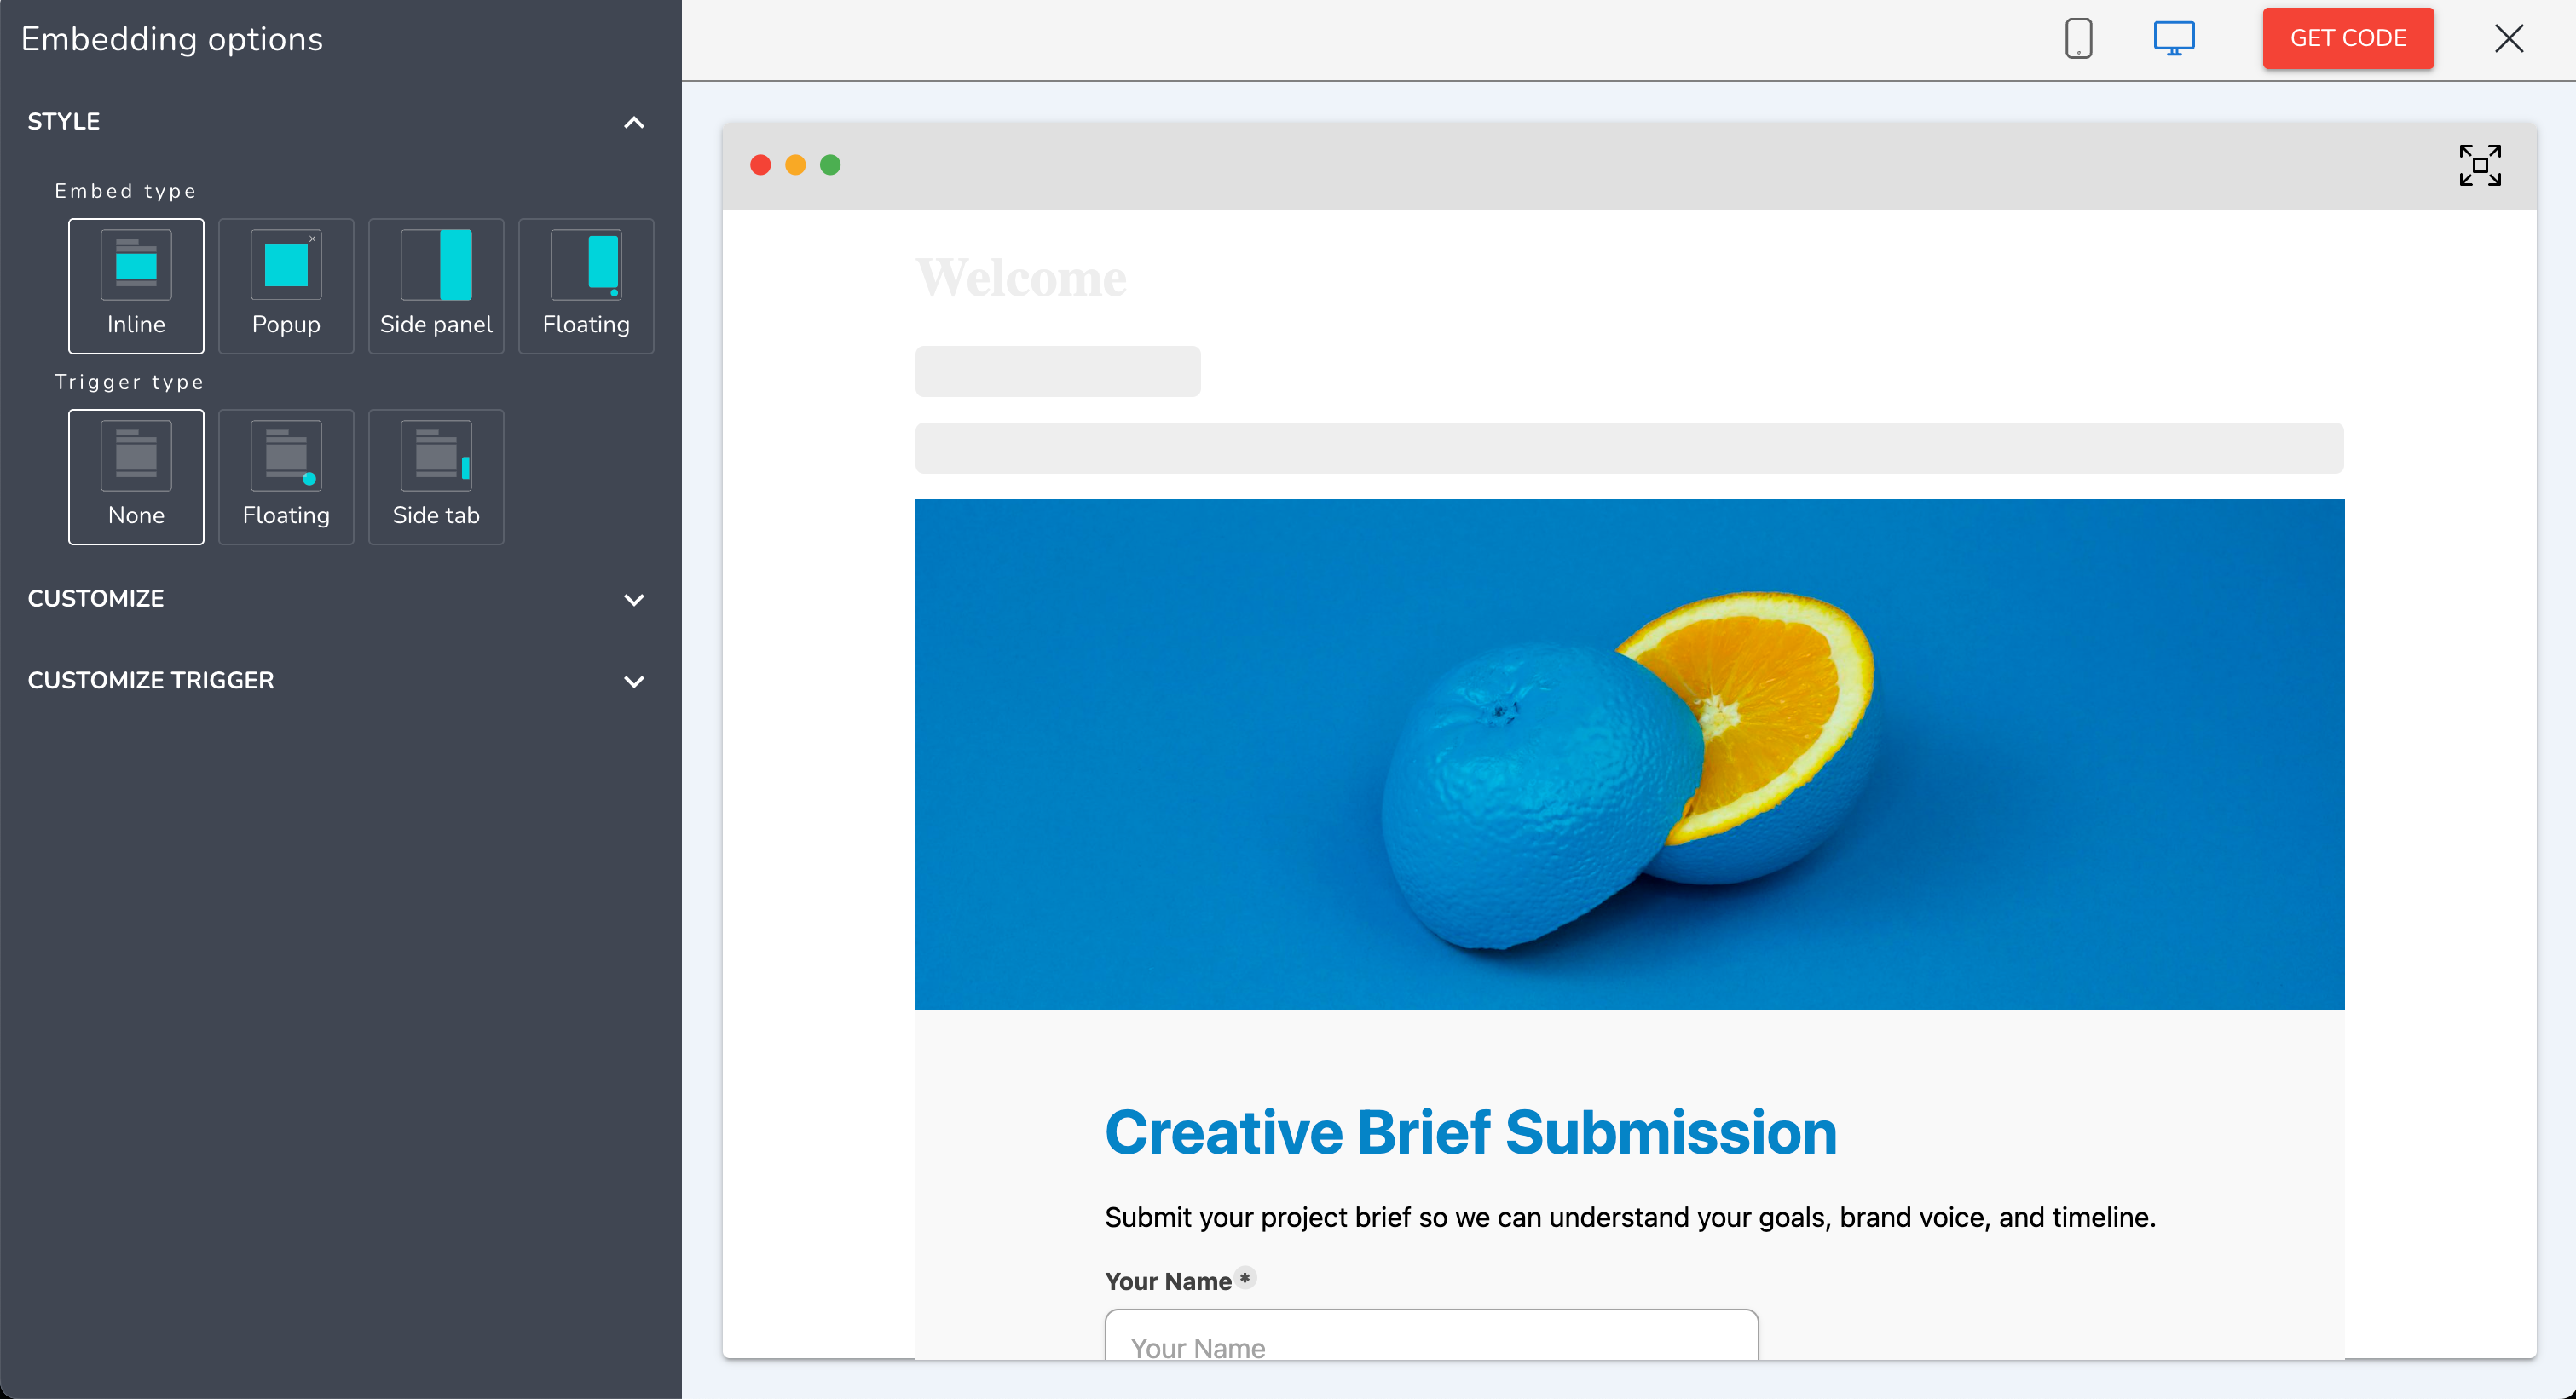This screenshot has height=1399, width=2576.
Task: Switch preview to mobile view
Action: pos(2078,38)
